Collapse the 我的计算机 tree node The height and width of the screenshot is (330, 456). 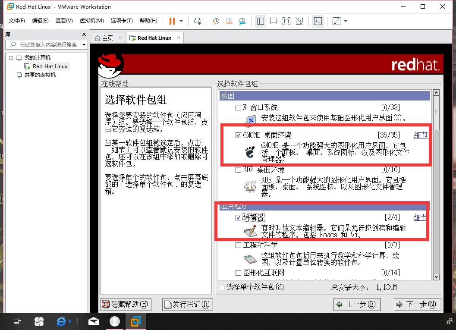click(11, 57)
